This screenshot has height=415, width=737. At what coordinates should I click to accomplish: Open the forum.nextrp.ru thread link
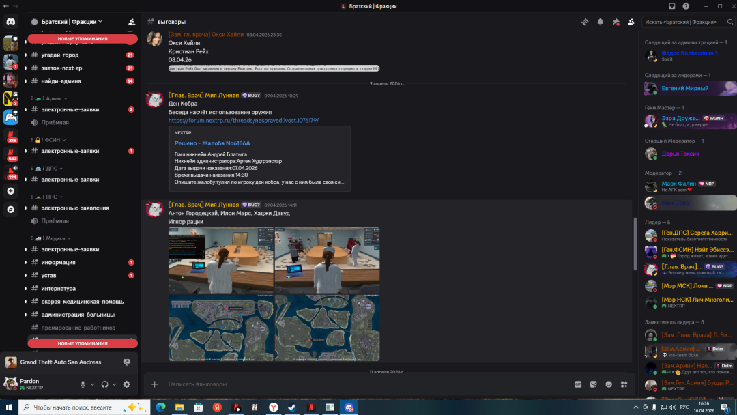[244, 121]
